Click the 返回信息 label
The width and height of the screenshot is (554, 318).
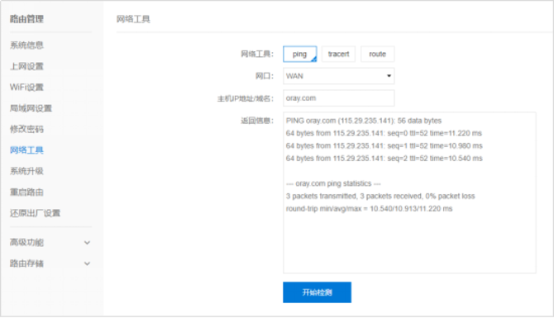257,121
